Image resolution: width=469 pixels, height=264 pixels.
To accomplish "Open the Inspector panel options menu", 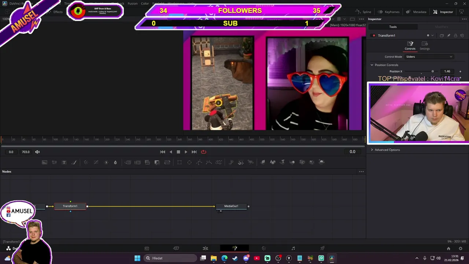I will click(465, 19).
